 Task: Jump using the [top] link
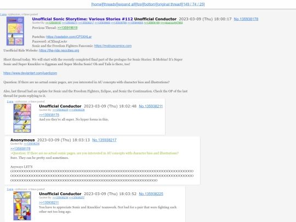tap(139, 4)
